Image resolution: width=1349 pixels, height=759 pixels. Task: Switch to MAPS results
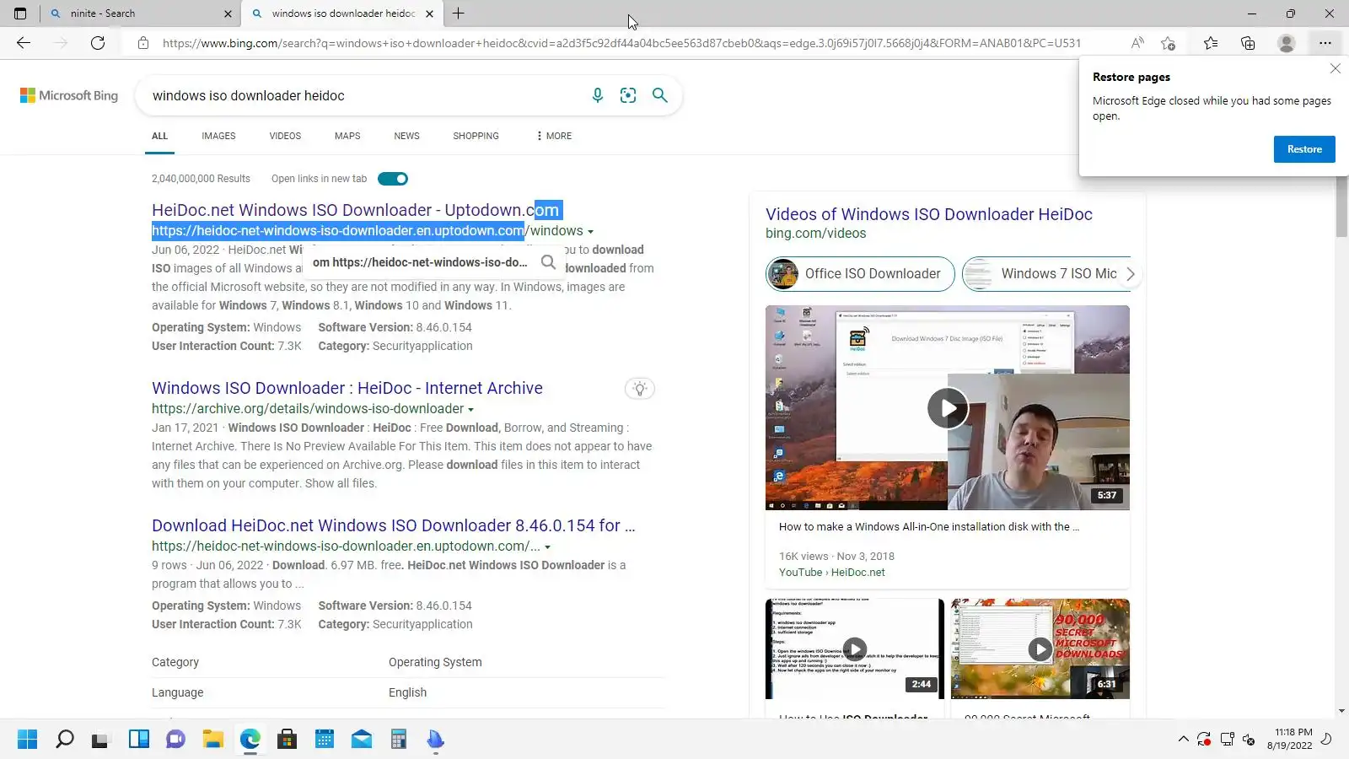(x=347, y=136)
